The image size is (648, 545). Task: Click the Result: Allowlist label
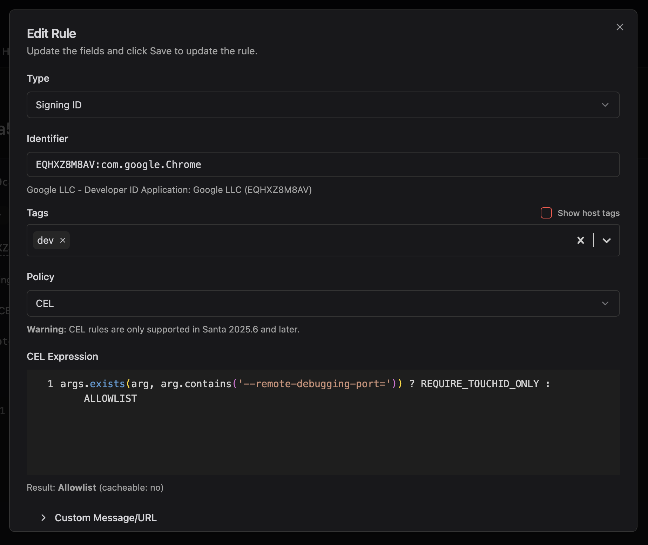(x=95, y=487)
